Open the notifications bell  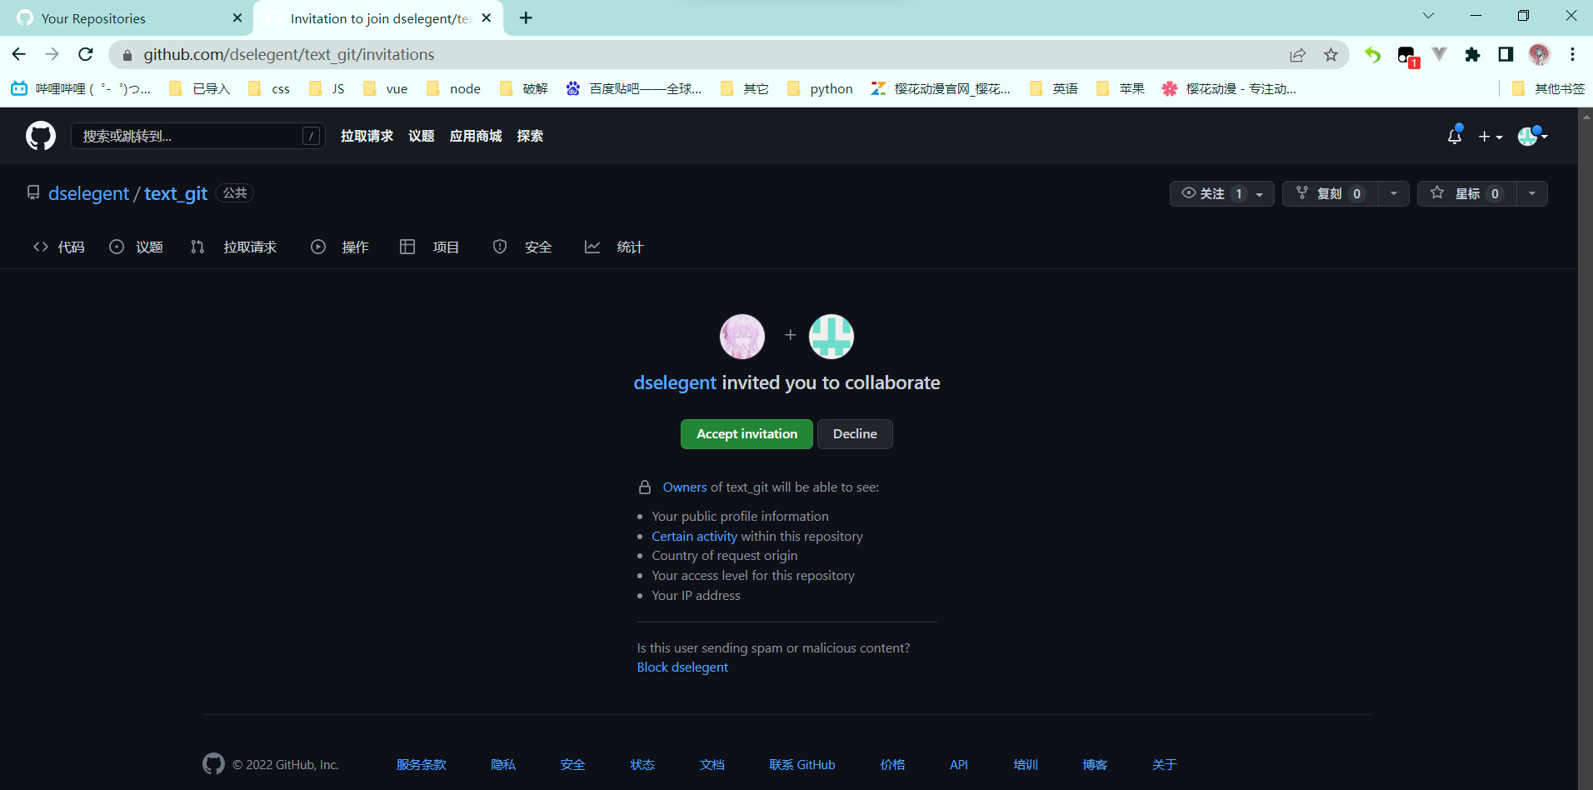point(1455,136)
